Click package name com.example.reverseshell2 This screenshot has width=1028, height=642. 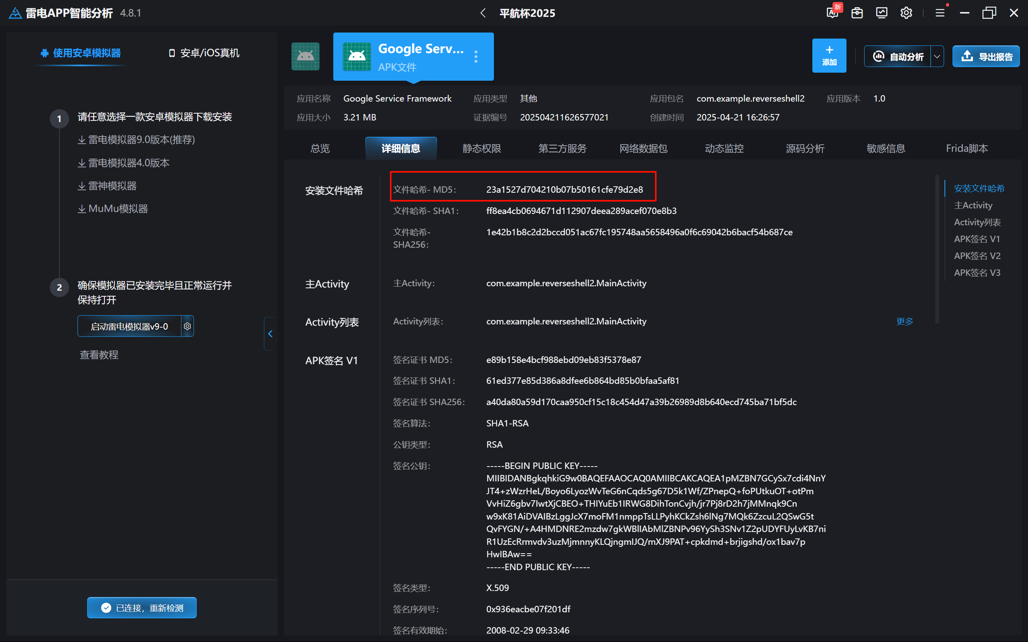[750, 98]
